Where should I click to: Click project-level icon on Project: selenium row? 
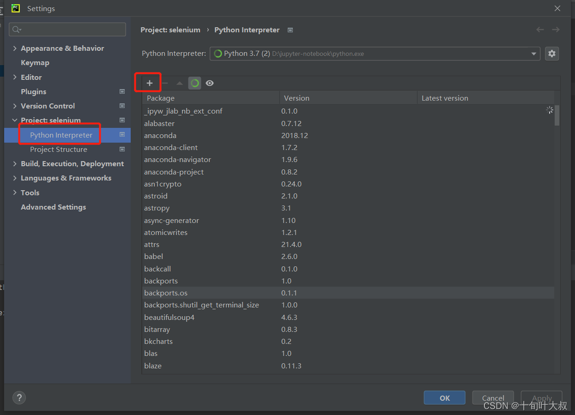pos(122,120)
